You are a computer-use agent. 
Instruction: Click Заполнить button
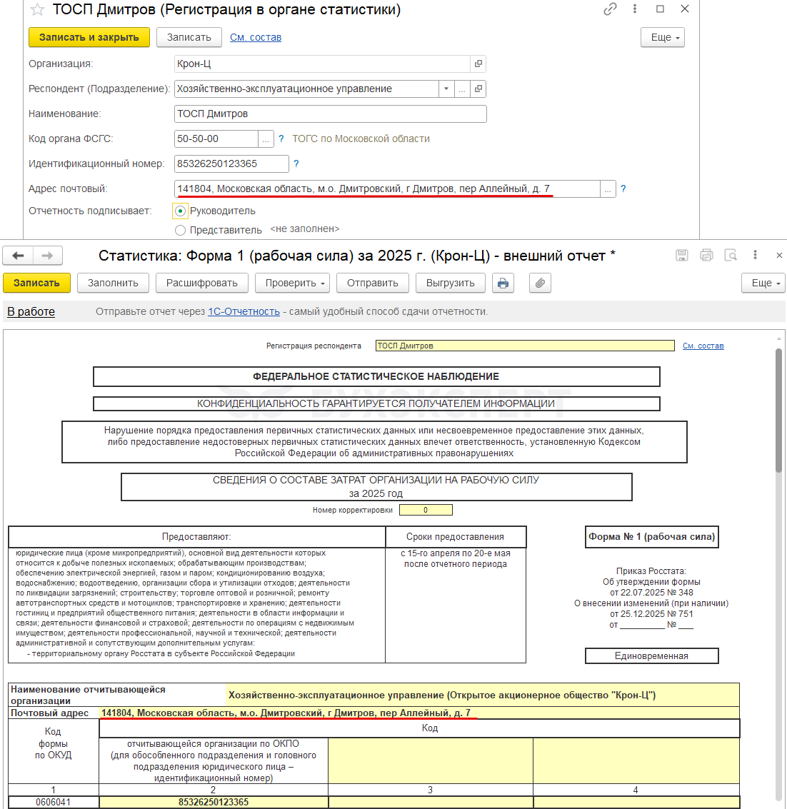pyautogui.click(x=113, y=283)
